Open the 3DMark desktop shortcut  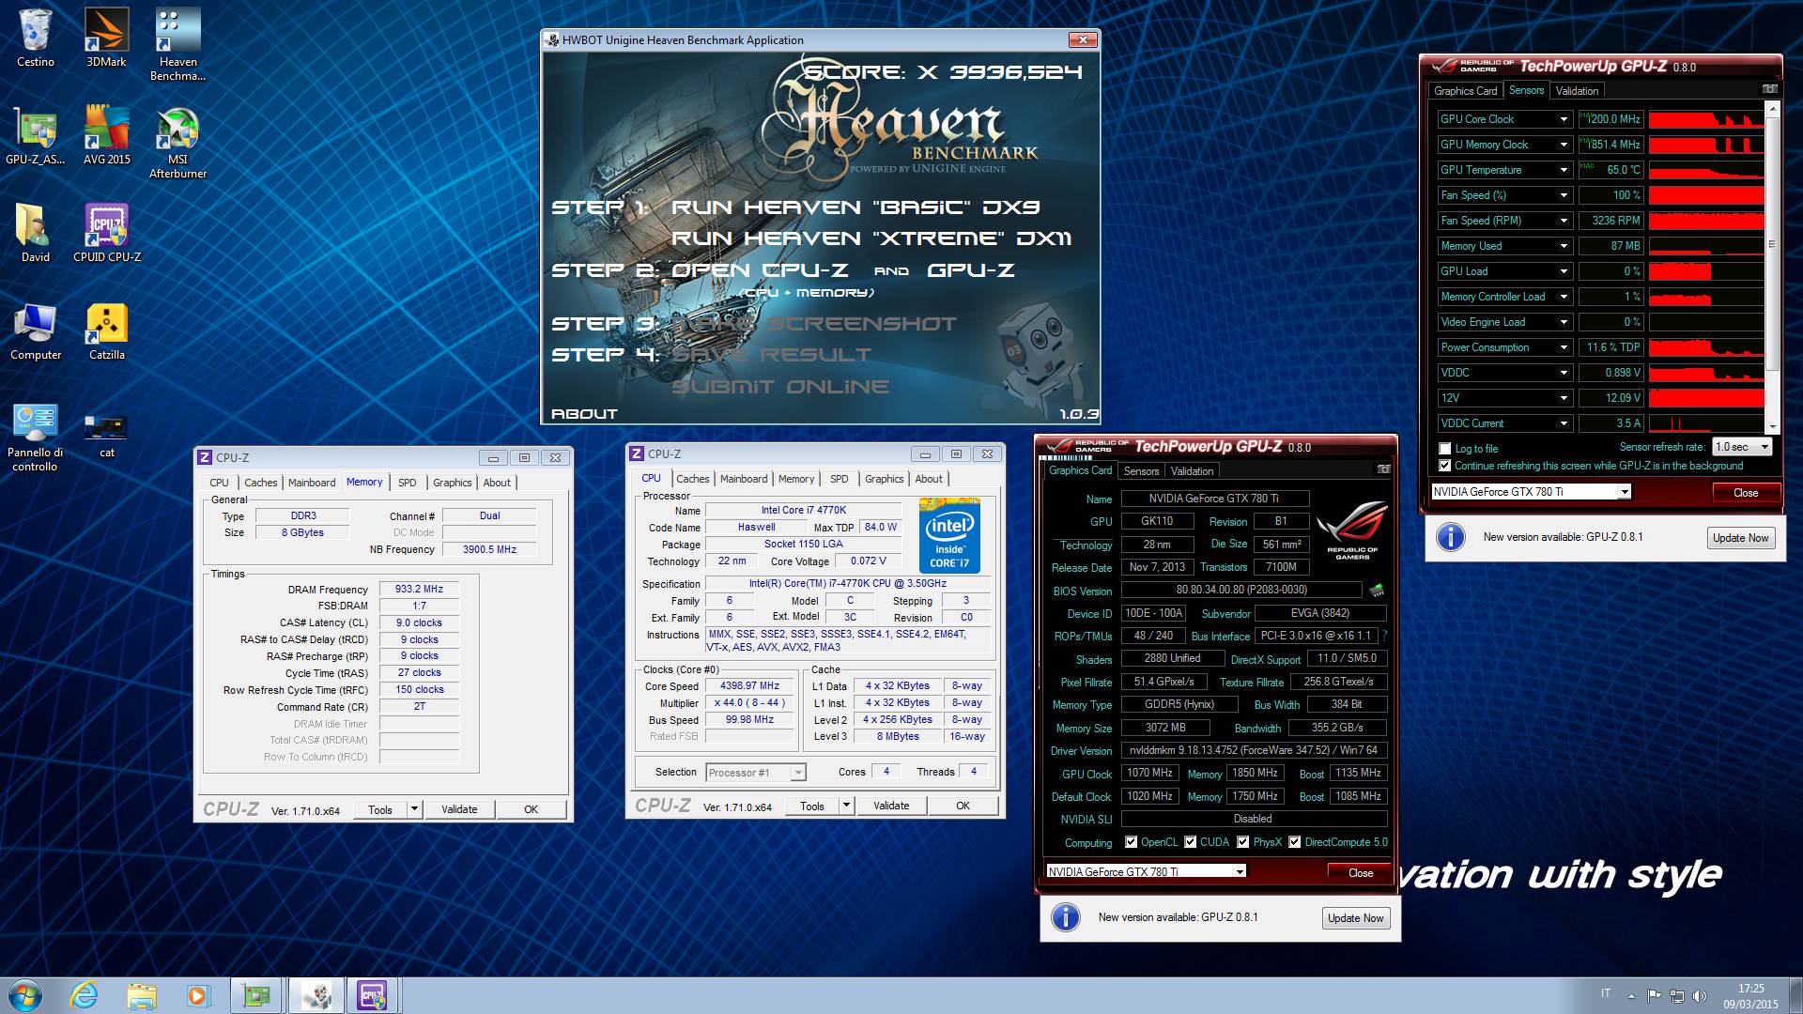click(x=106, y=38)
